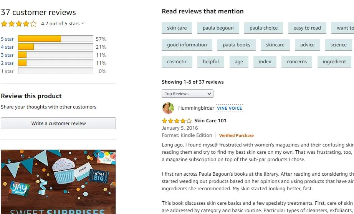This screenshot has height=214, width=354.
Task: Show only 3 star reviews
Action: click(7, 55)
